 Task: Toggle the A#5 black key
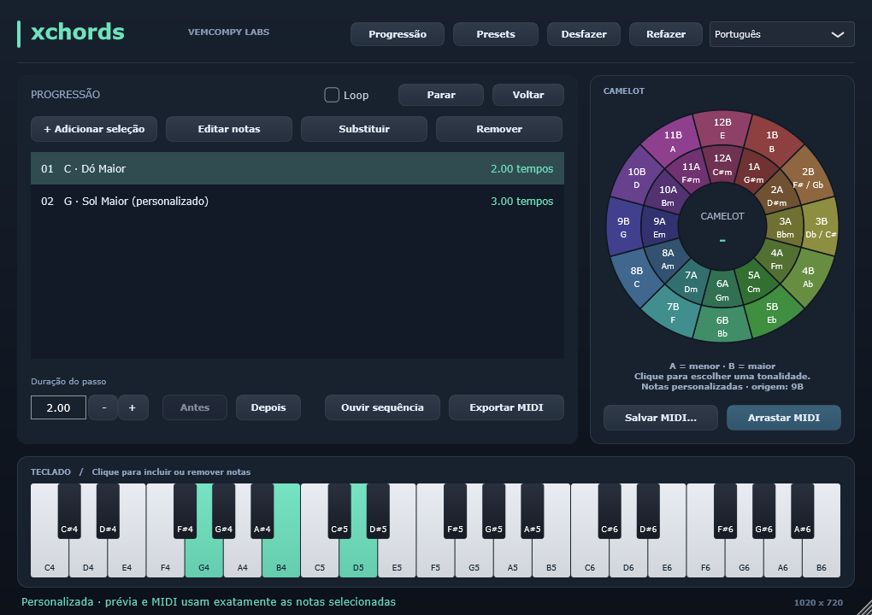click(533, 511)
